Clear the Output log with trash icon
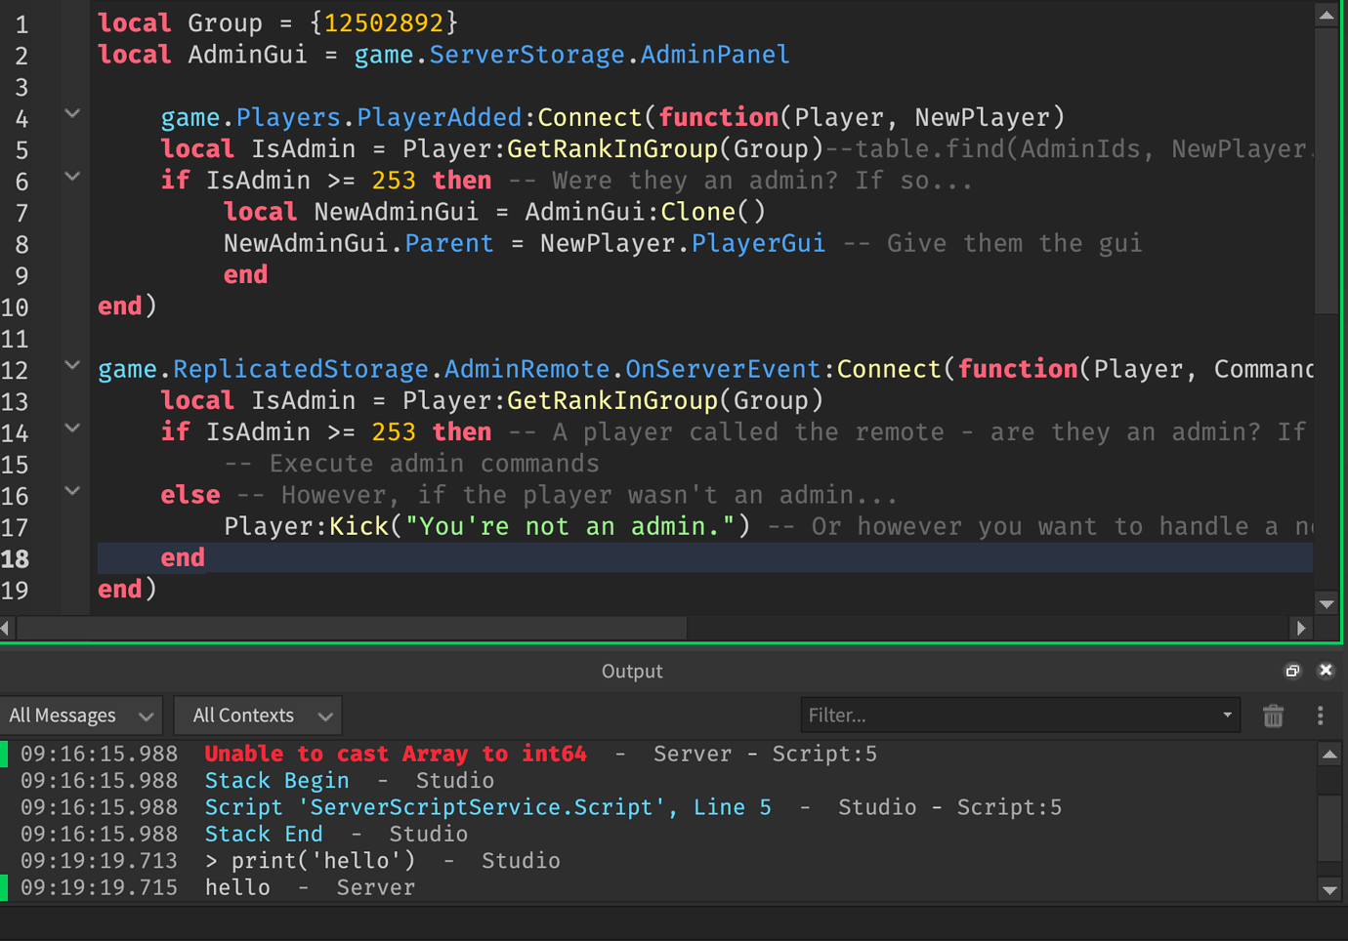Image resolution: width=1348 pixels, height=941 pixels. (1273, 716)
